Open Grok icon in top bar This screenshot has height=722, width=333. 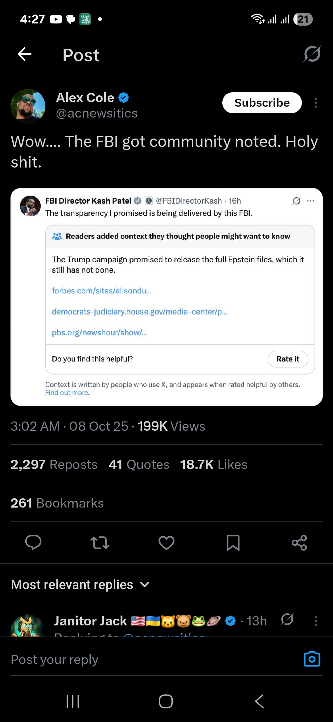312,54
